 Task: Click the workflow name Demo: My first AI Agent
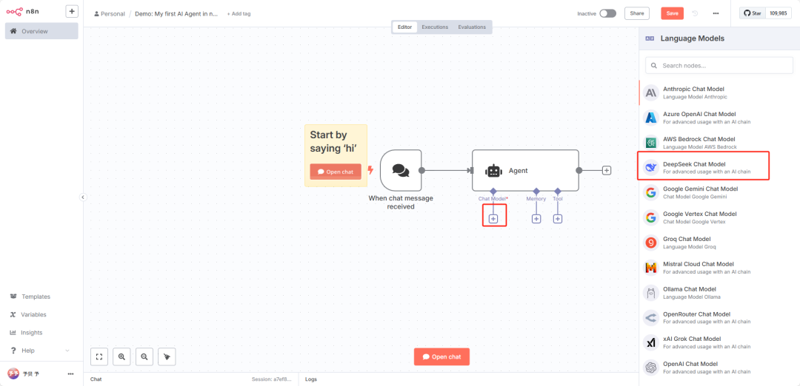[176, 14]
